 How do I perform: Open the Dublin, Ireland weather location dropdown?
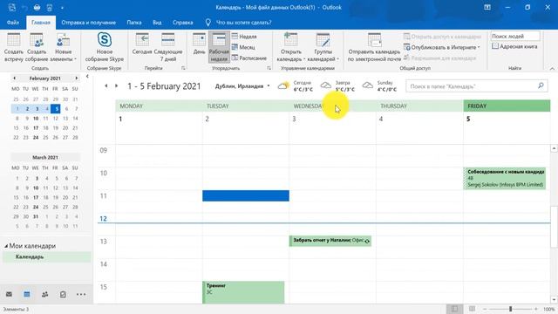[269, 85]
